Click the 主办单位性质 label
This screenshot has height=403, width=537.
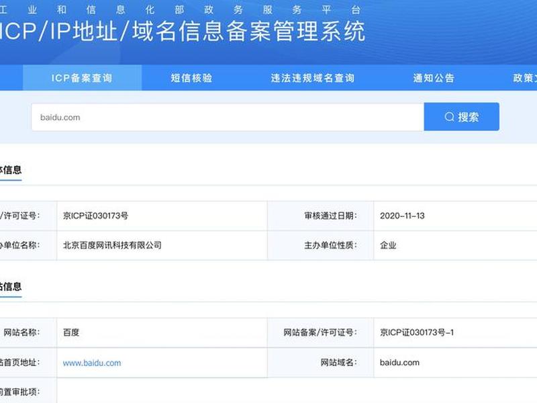330,245
